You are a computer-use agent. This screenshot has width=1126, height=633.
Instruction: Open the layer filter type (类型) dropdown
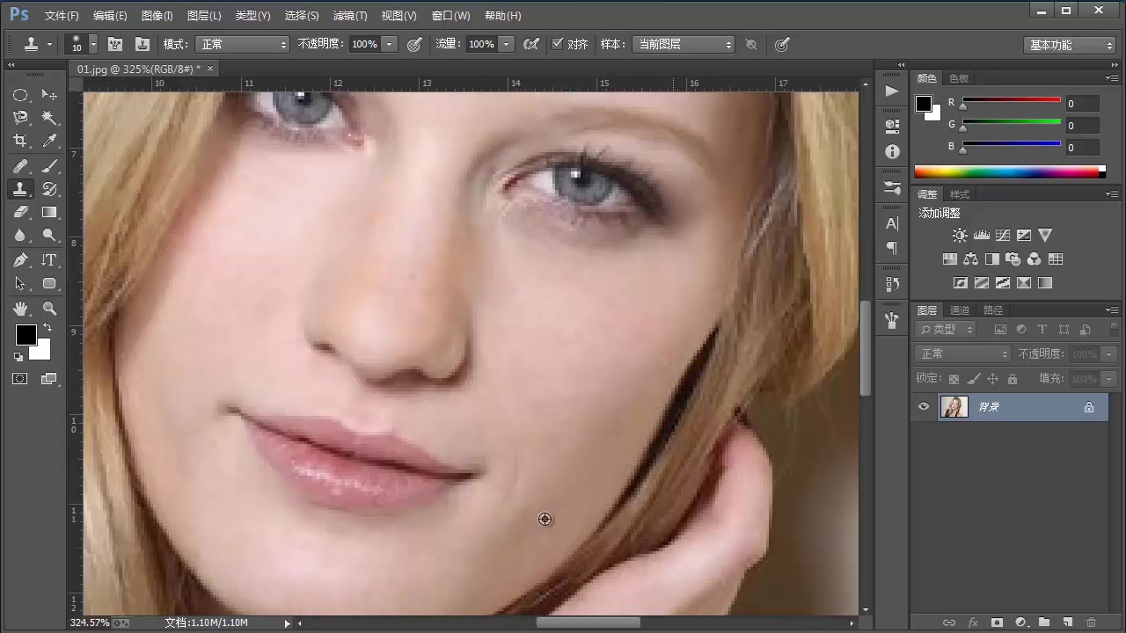(x=947, y=330)
